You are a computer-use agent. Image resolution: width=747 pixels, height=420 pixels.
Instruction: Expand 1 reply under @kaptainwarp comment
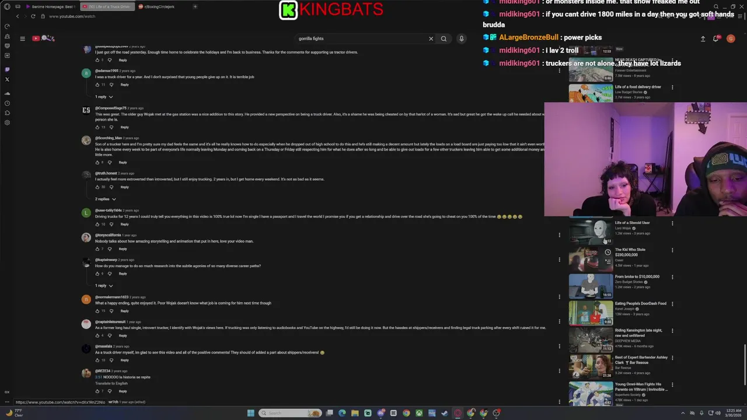pos(104,286)
